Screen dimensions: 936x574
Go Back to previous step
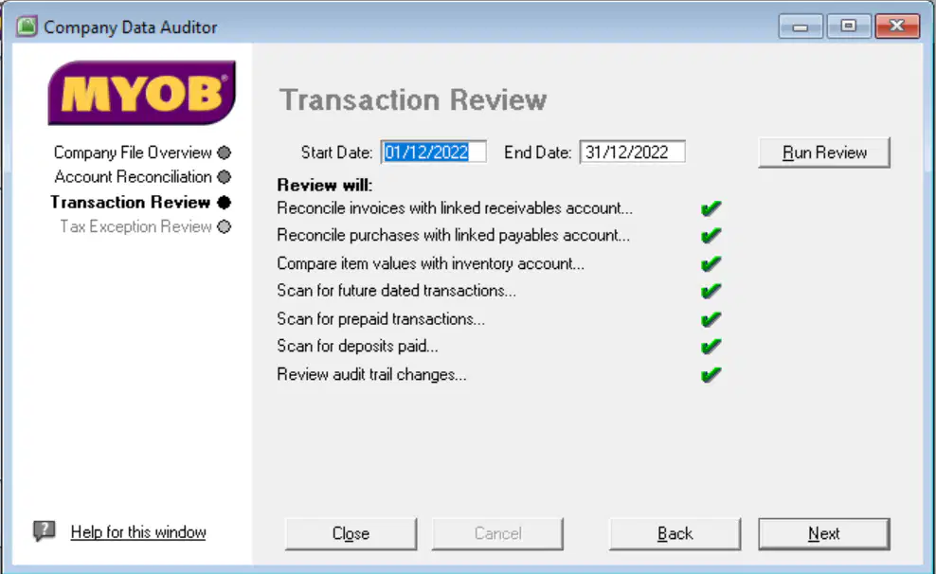(675, 533)
